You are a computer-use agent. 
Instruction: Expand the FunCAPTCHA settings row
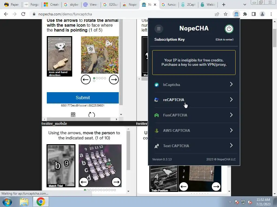(x=194, y=115)
